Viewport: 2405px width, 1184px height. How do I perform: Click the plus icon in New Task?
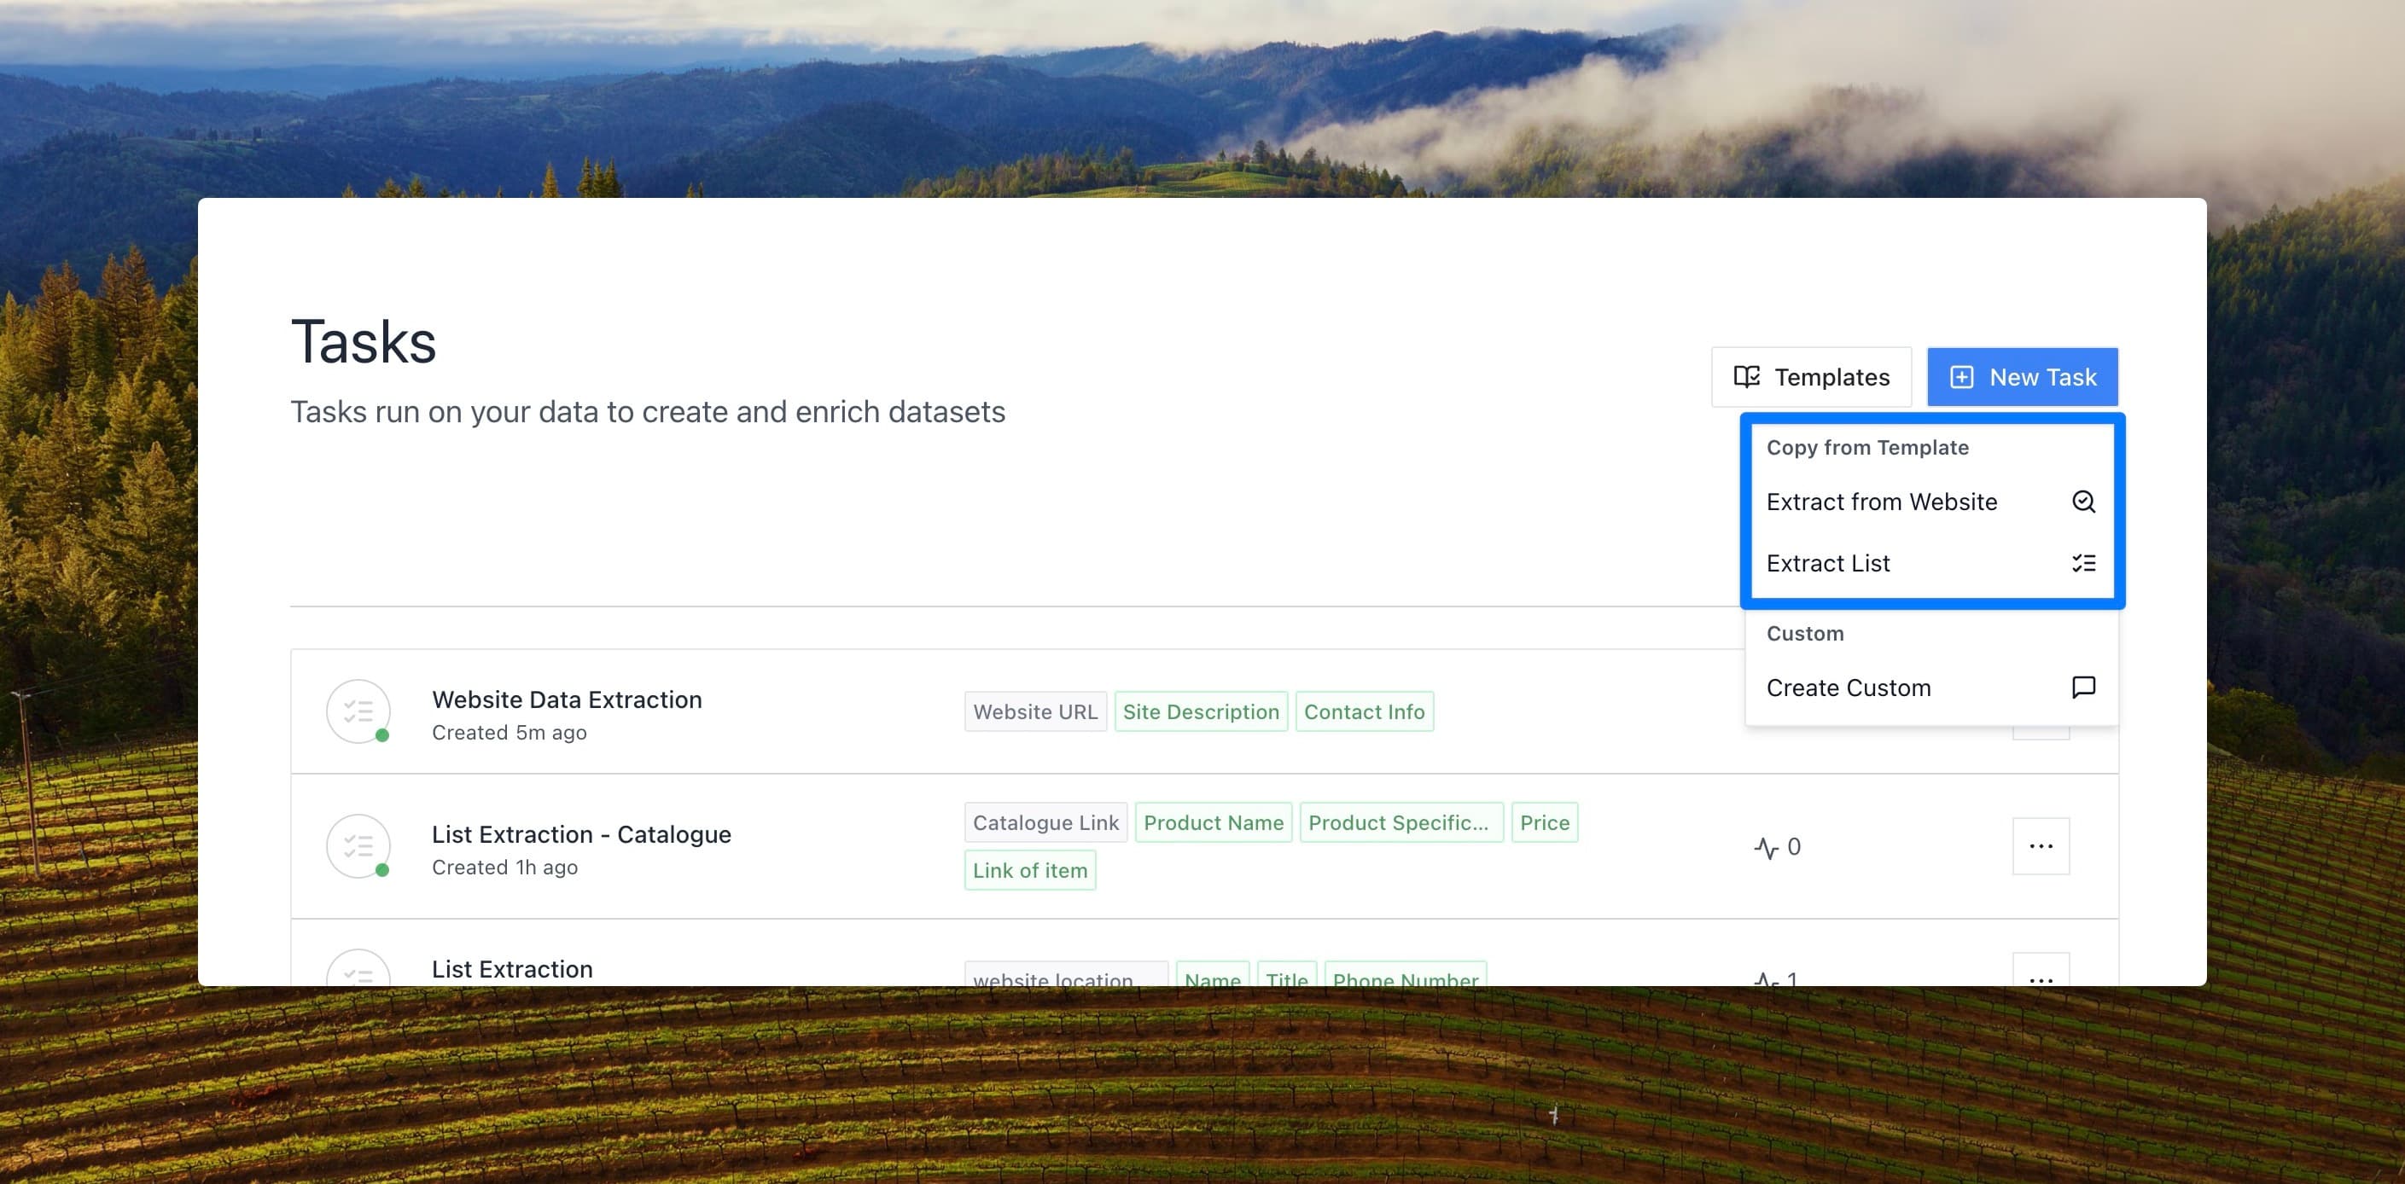[x=1961, y=377]
